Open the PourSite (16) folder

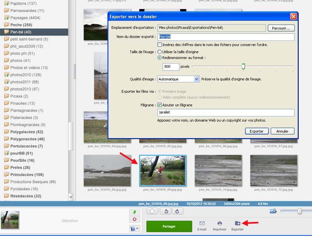pos(22,160)
